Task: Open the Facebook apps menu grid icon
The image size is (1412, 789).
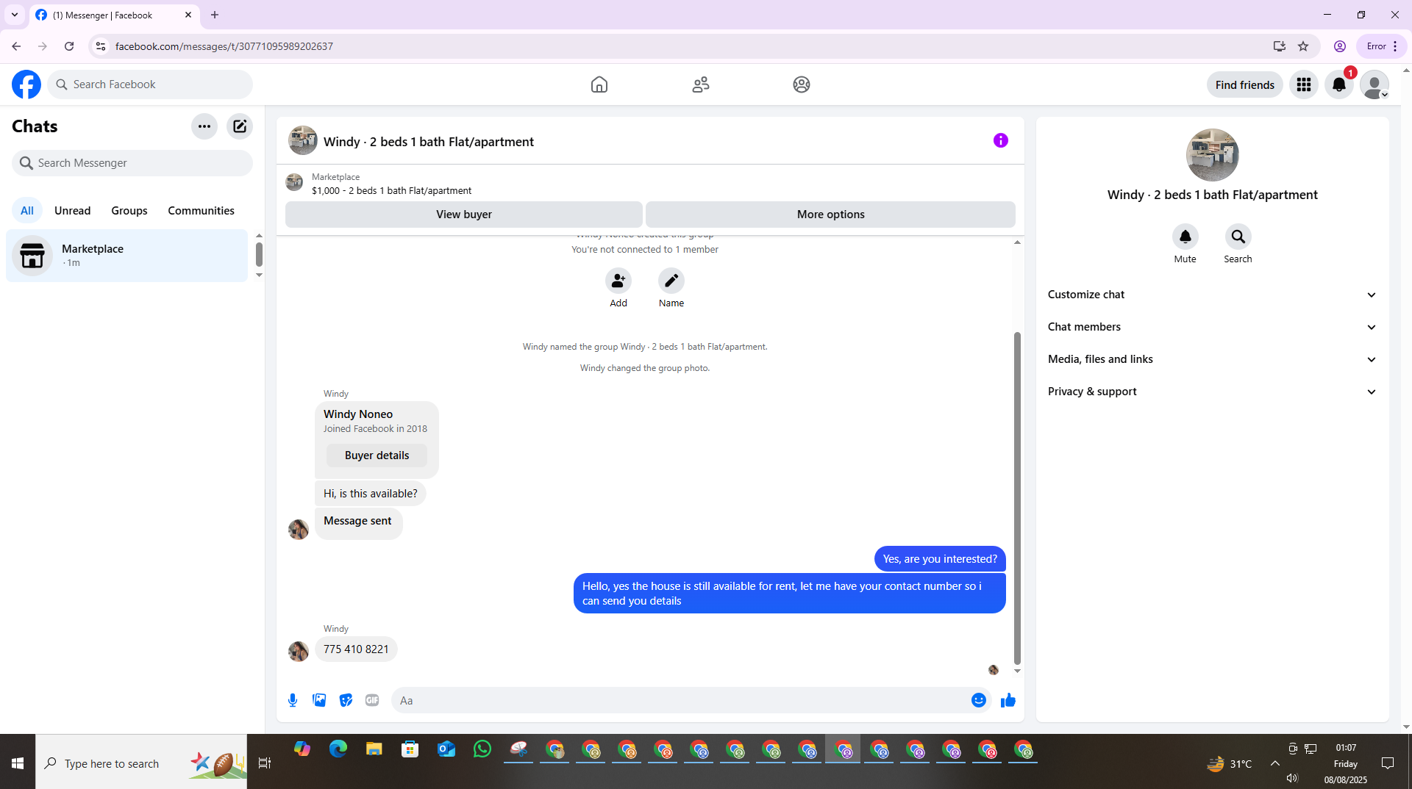Action: pos(1304,84)
